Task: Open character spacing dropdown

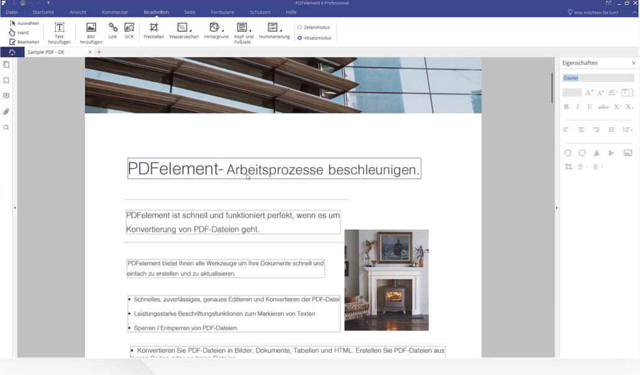Action: tap(613, 93)
